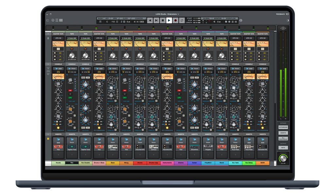Click the Bypass EXTENSIONS button
This screenshot has height=195, width=335.
[283, 127]
